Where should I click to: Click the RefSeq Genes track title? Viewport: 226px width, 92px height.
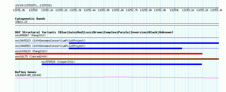click(x=26, y=72)
